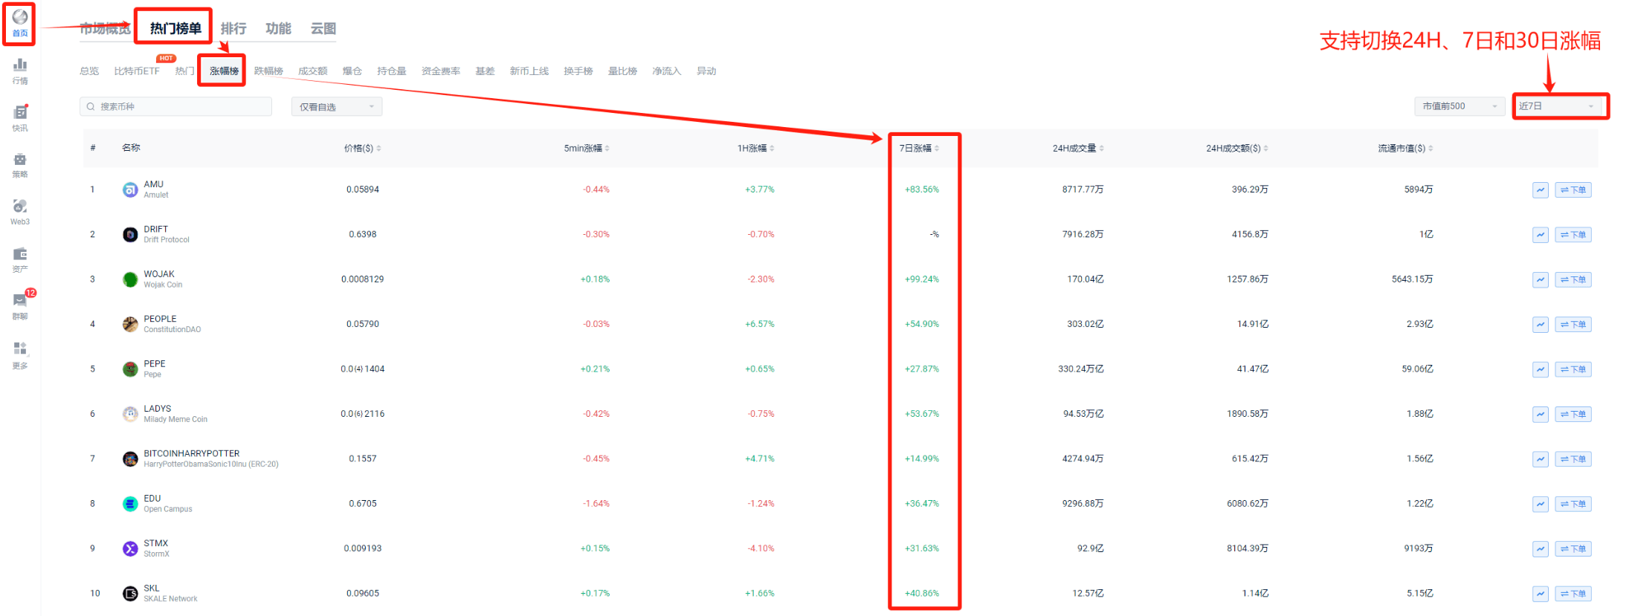This screenshot has width=1635, height=616.
Task: Select the 资金费率 sub-tab
Action: (x=440, y=71)
